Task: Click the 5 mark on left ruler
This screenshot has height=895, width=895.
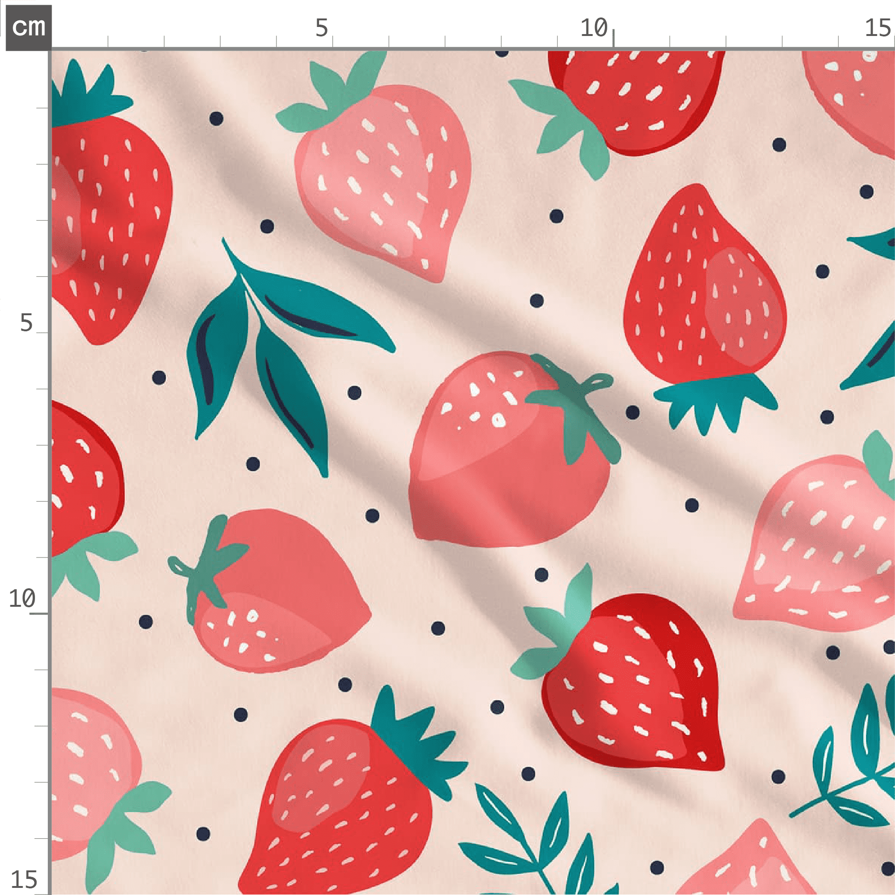Action: pyautogui.click(x=27, y=323)
